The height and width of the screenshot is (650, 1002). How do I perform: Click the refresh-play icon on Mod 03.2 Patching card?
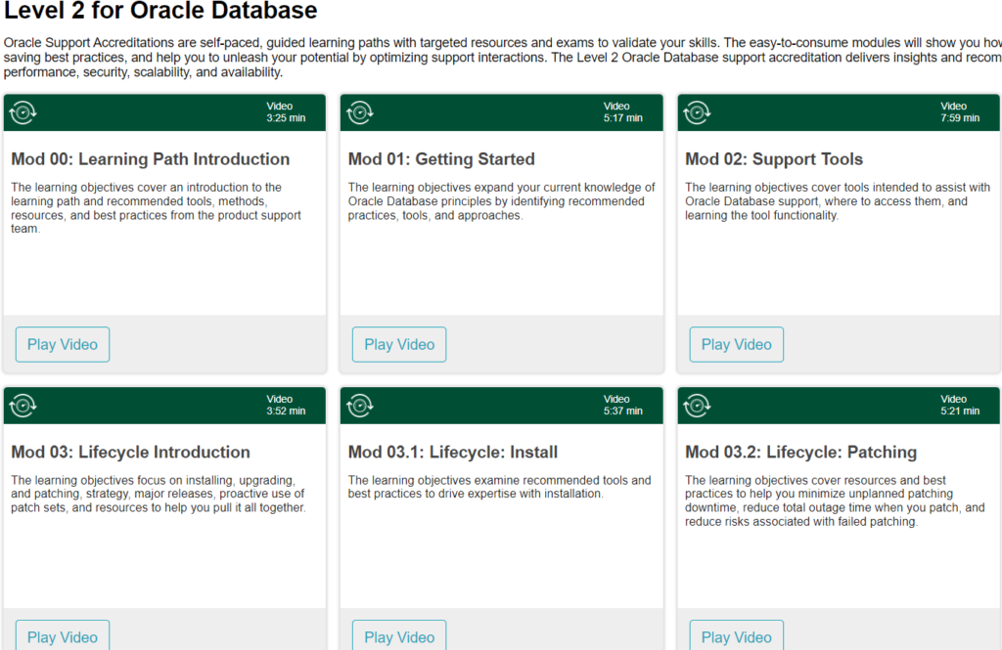pyautogui.click(x=697, y=406)
